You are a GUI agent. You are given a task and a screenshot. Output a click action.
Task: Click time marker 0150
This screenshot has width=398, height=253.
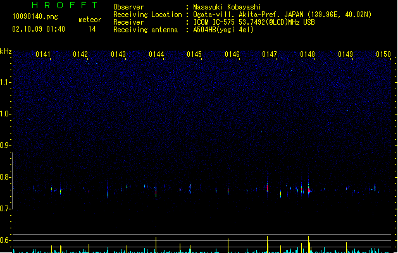coord(383,54)
